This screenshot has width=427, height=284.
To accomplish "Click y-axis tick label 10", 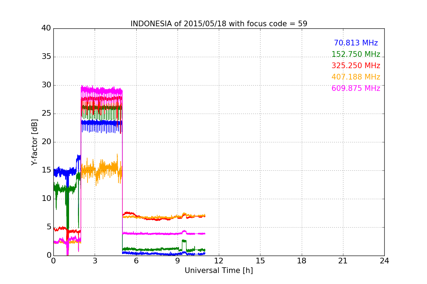I will pyautogui.click(x=46, y=199).
